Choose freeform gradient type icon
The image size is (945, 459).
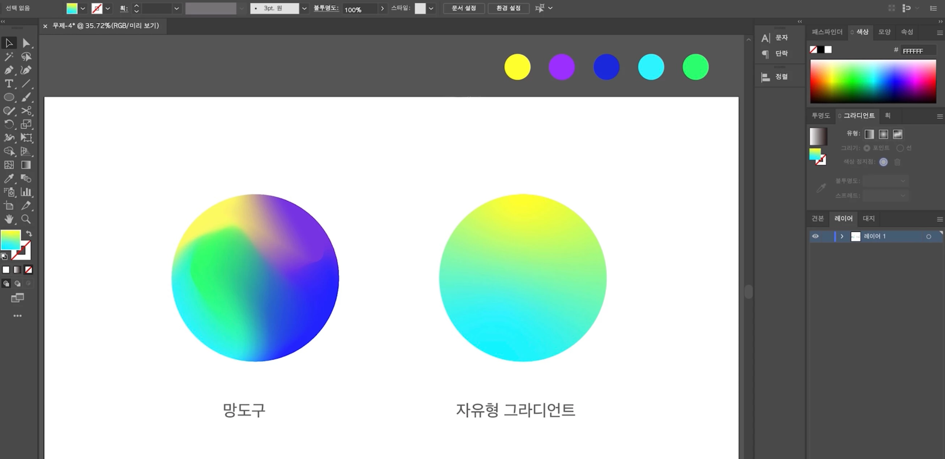[x=897, y=134]
